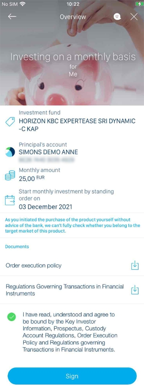This screenshot has width=144, height=391.
Task: Tap the agreement text about Key Investor Information
Action: pyautogui.click(x=70, y=332)
